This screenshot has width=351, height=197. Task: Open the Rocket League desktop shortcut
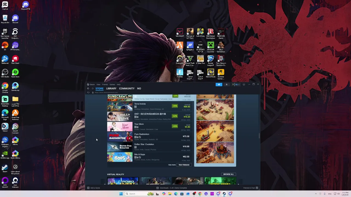211,61
